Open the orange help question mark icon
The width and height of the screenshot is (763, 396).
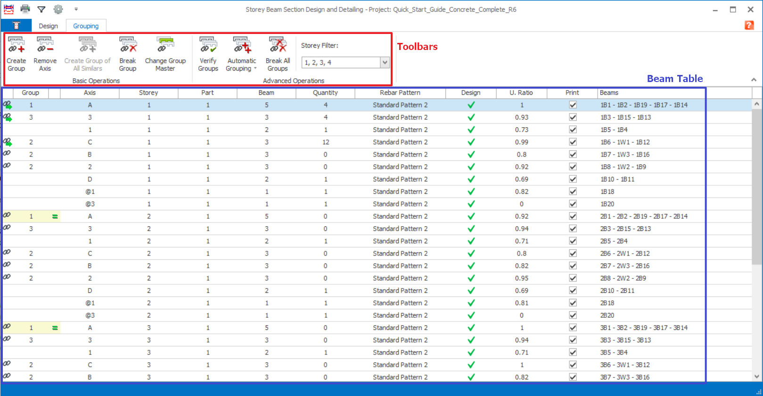(x=749, y=25)
